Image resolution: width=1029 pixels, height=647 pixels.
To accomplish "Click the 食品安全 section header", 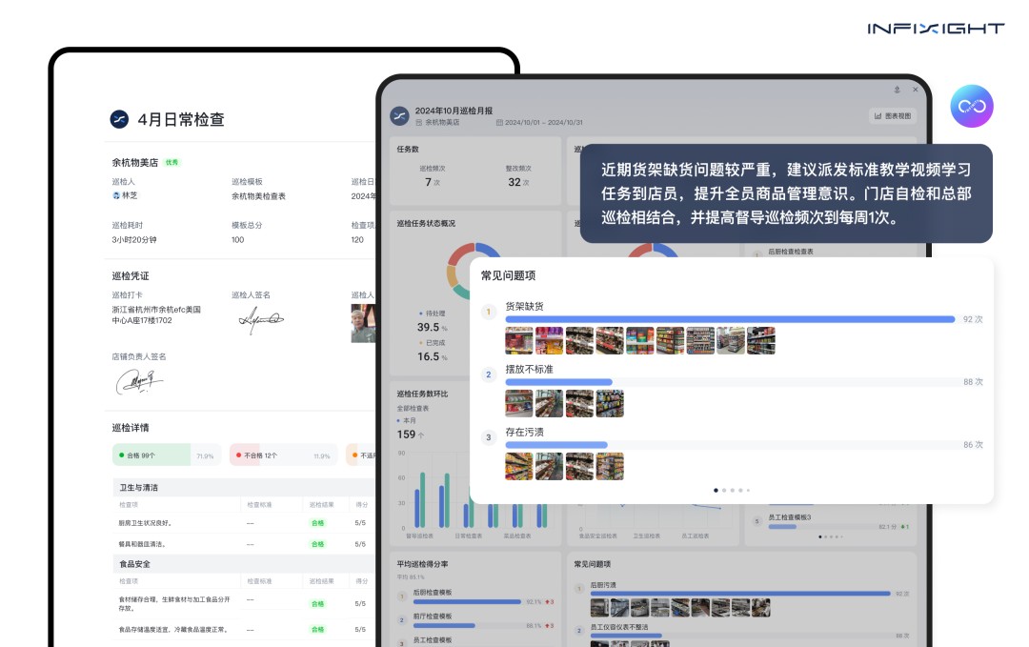I will click(244, 564).
